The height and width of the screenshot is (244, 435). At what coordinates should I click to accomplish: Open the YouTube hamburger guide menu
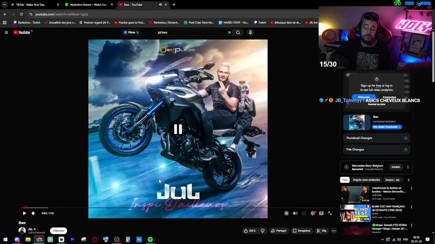coord(6,32)
